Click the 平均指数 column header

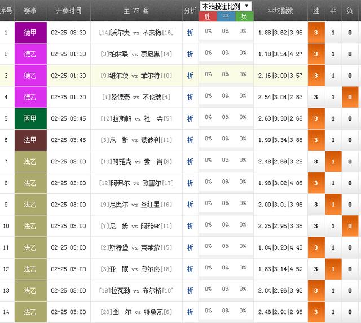[280, 10]
